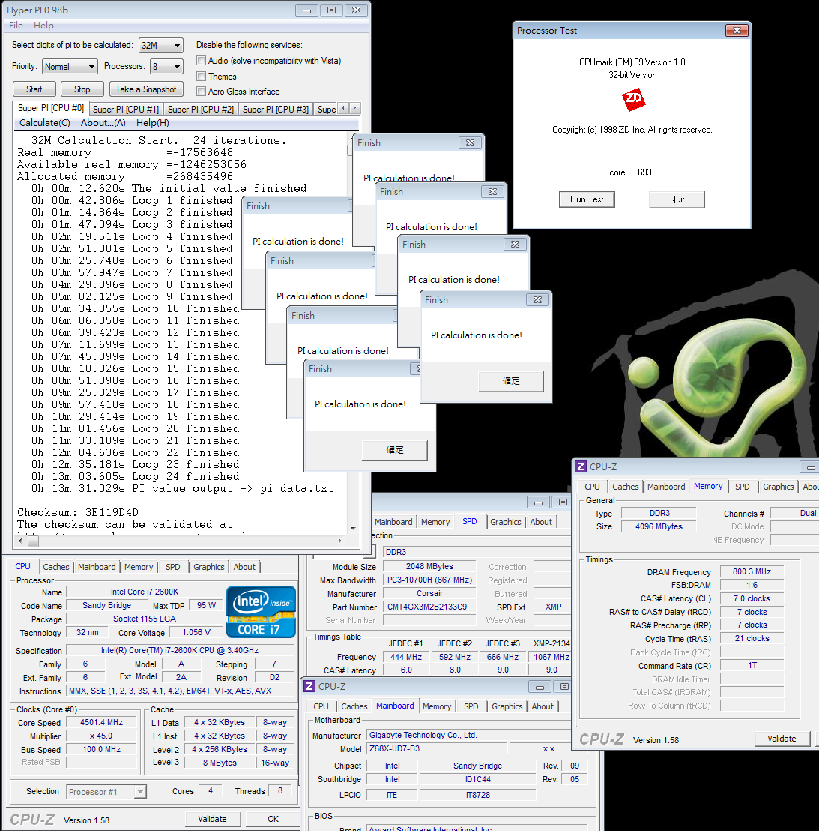Maximize the Hyper PI window
The height and width of the screenshot is (831, 819).
pos(331,10)
